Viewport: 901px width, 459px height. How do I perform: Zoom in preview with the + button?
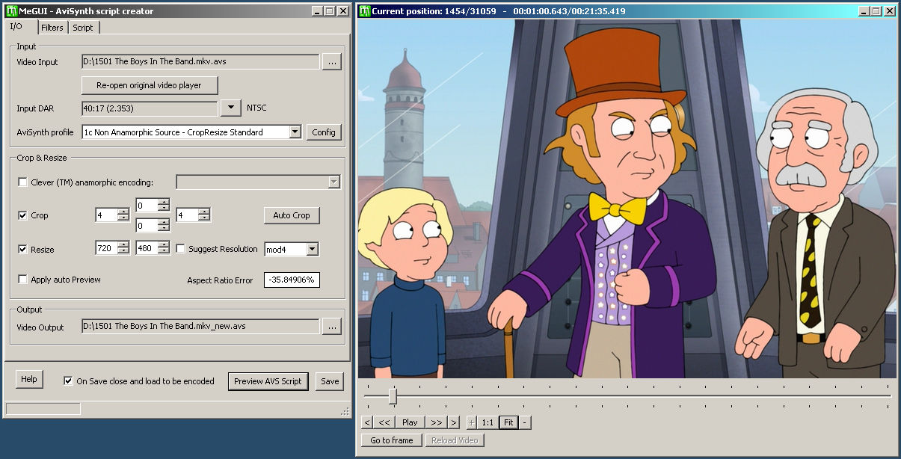471,422
